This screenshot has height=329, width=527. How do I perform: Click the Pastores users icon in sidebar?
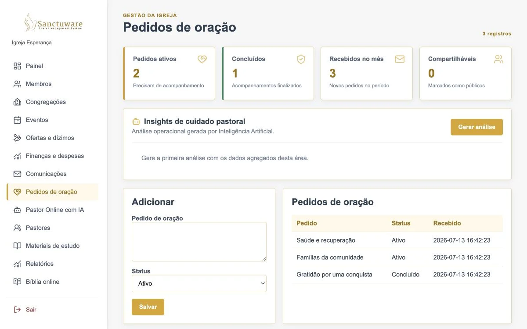pos(17,228)
